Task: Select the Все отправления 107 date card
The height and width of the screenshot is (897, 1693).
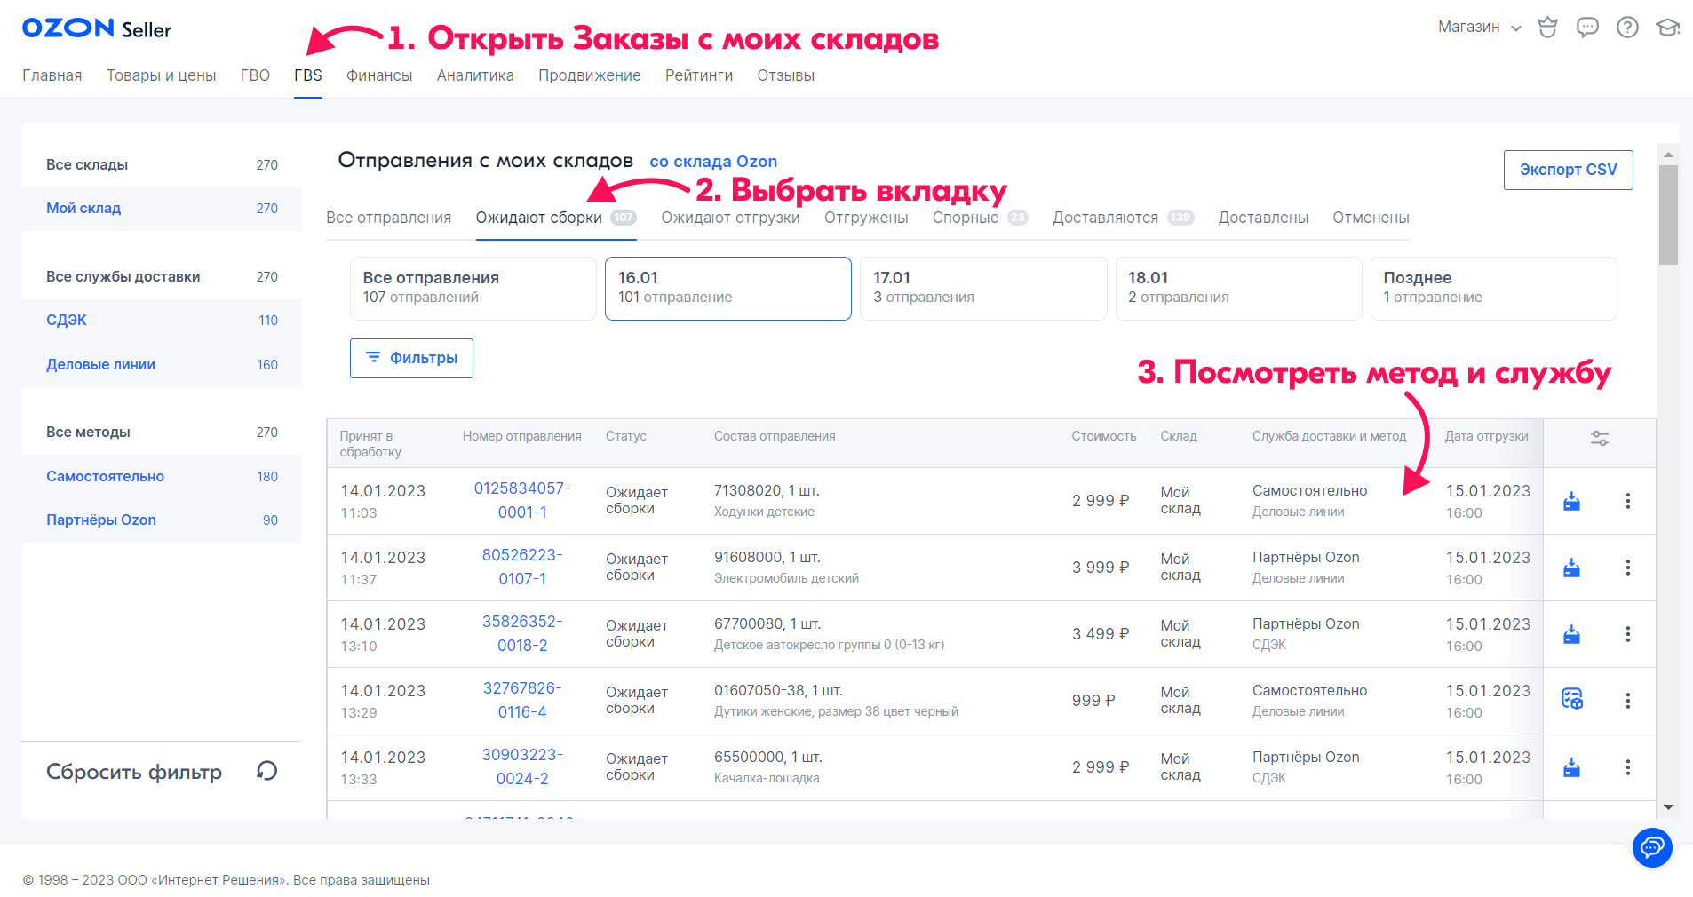Action: click(x=473, y=288)
